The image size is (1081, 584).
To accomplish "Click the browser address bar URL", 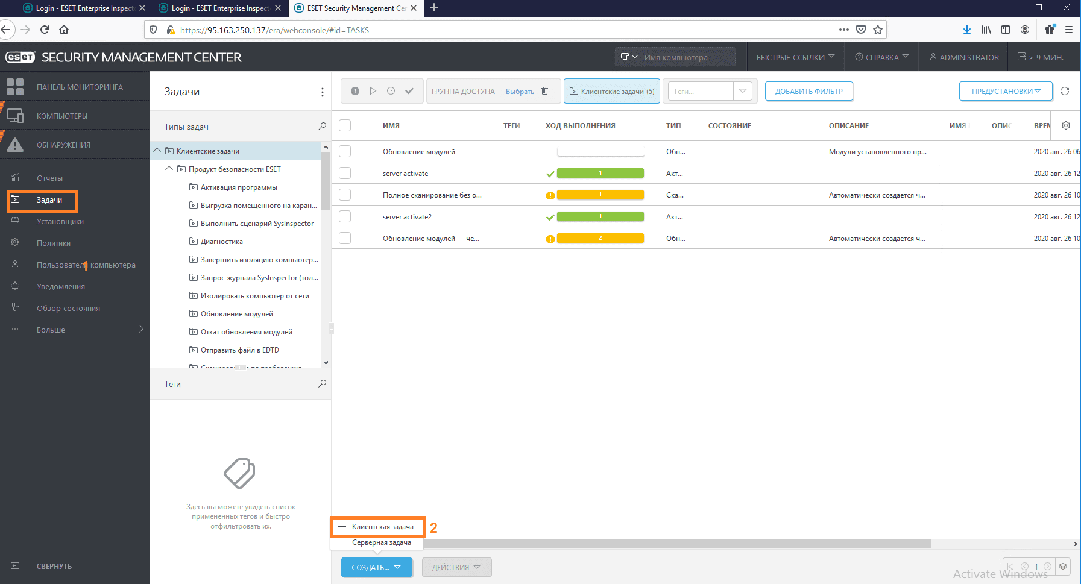I will point(274,30).
